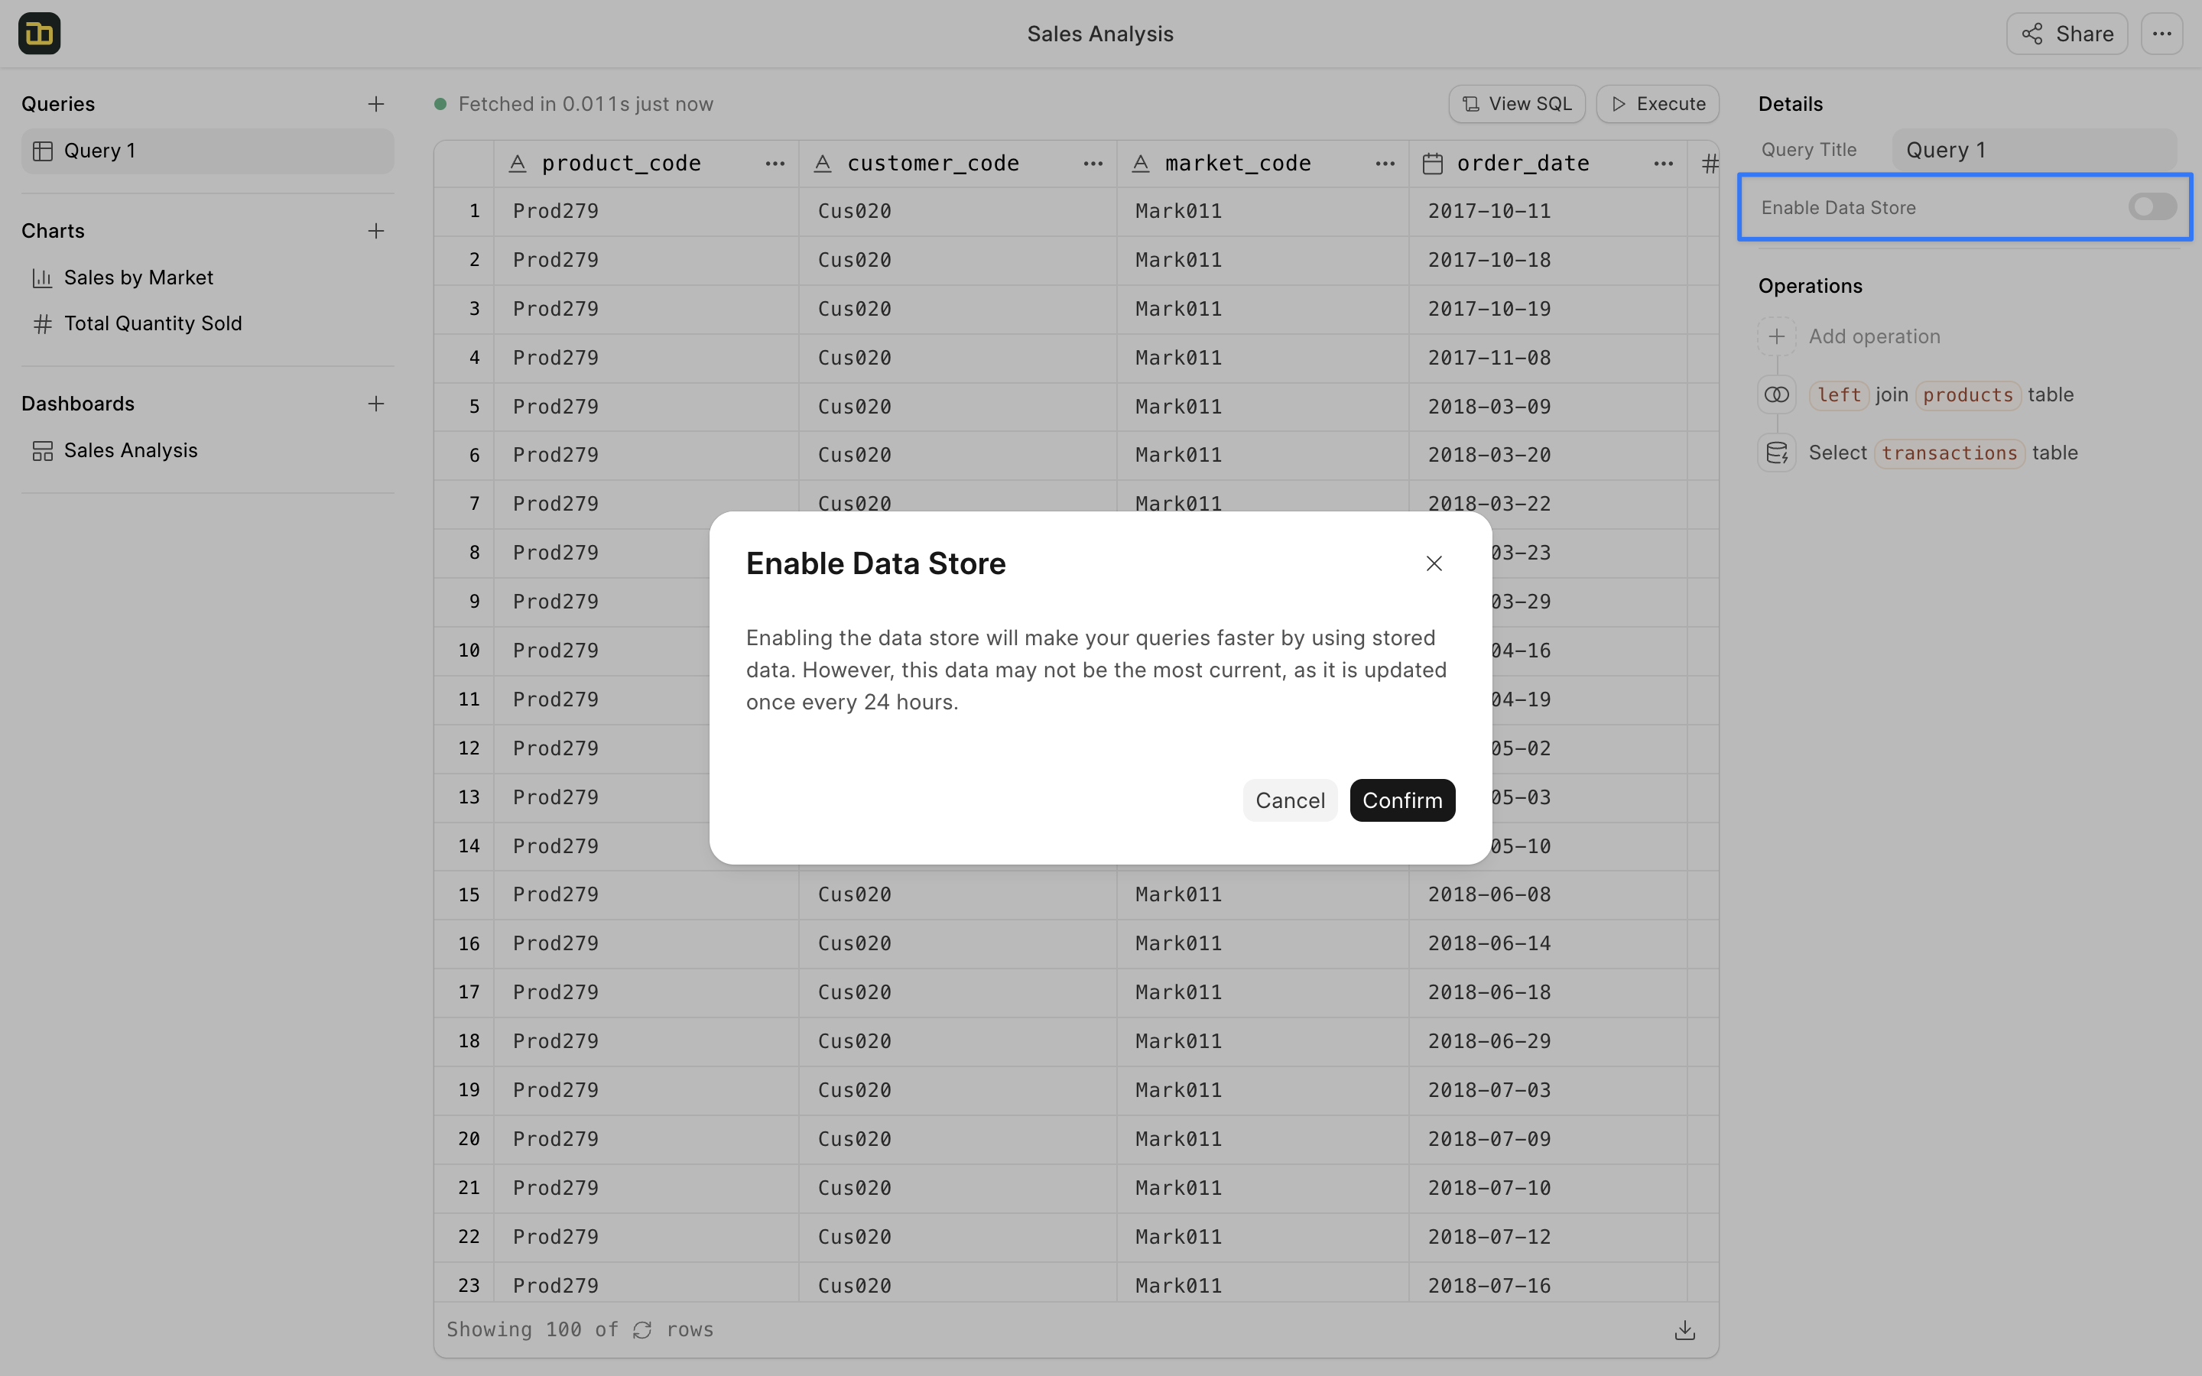
Task: Click the Execute button
Action: point(1657,104)
